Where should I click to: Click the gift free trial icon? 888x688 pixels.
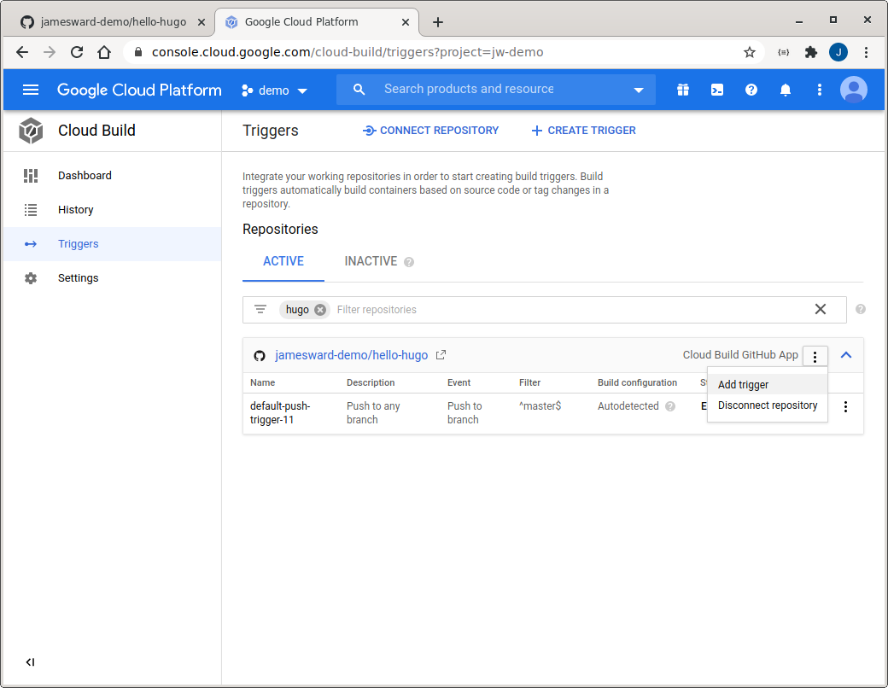[x=683, y=90]
